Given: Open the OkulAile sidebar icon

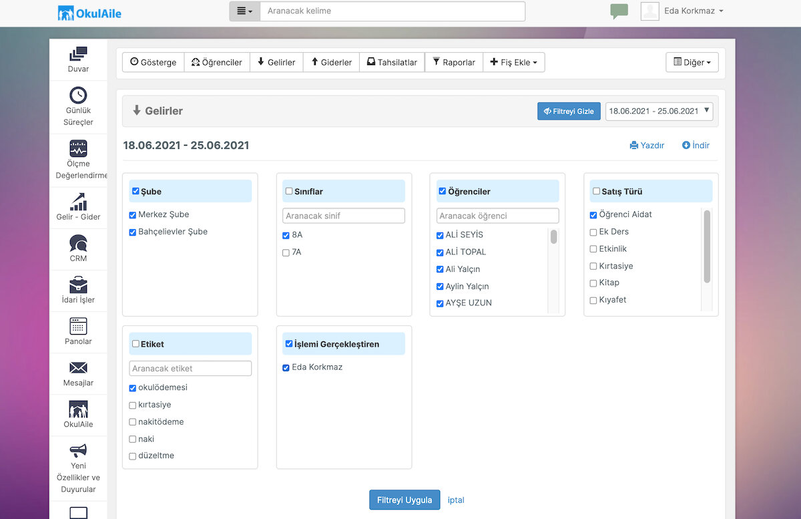Looking at the screenshot, I should (x=78, y=409).
